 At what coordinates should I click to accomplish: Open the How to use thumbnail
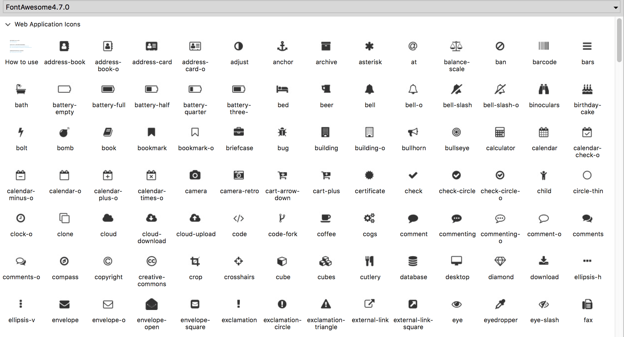click(21, 46)
